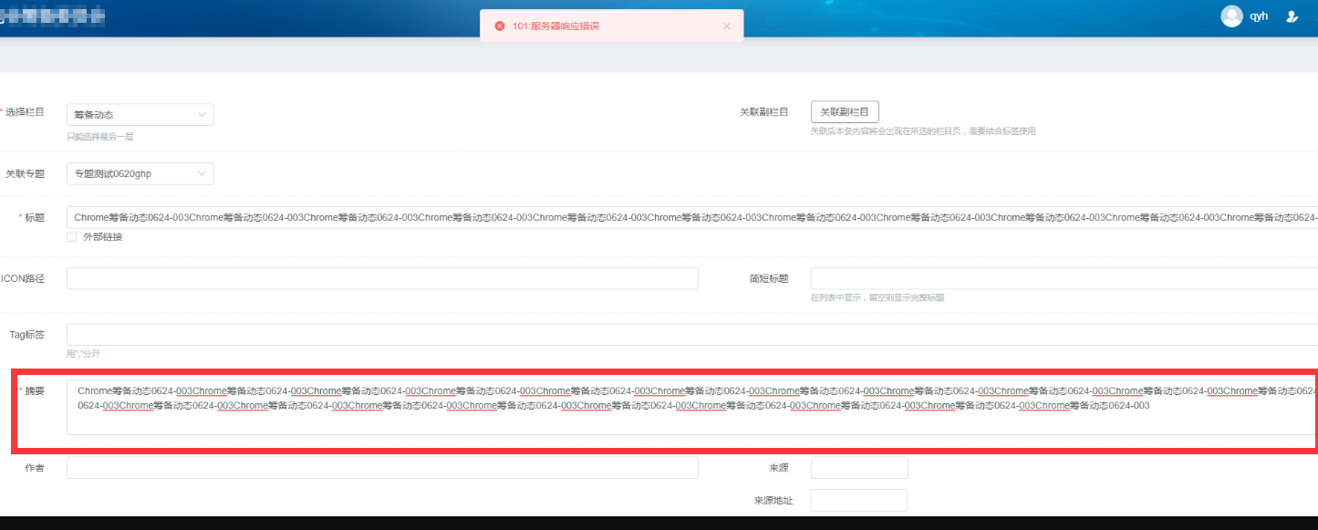
Task: Focus the ICON路径 input field
Action: point(382,278)
